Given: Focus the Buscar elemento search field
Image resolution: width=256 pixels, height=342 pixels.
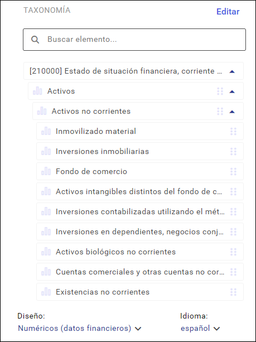Looking at the screenshot, I should (134, 40).
